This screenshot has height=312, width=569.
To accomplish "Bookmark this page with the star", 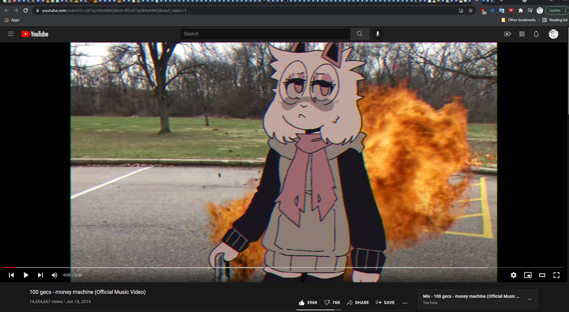I will click(x=471, y=10).
